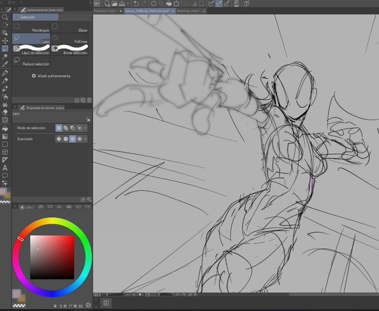Toggle snap to ruler in command bar
The image size is (379, 311).
click(211, 3)
